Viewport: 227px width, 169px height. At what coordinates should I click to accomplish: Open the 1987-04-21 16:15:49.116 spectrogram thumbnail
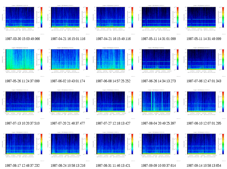(x=113, y=20)
